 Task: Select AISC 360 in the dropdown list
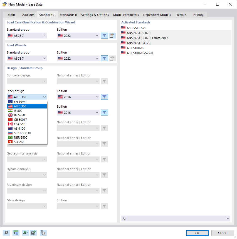pos(27,106)
